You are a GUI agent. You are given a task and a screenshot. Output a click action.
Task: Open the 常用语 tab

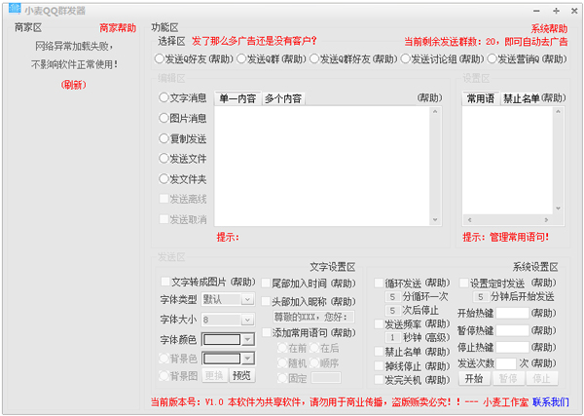click(x=481, y=98)
